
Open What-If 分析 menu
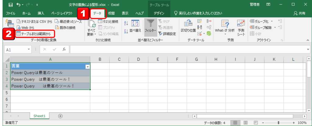point(225,27)
